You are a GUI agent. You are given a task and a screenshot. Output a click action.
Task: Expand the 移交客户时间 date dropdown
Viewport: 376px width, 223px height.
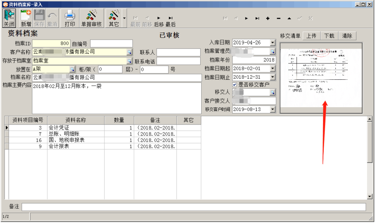[273, 110]
